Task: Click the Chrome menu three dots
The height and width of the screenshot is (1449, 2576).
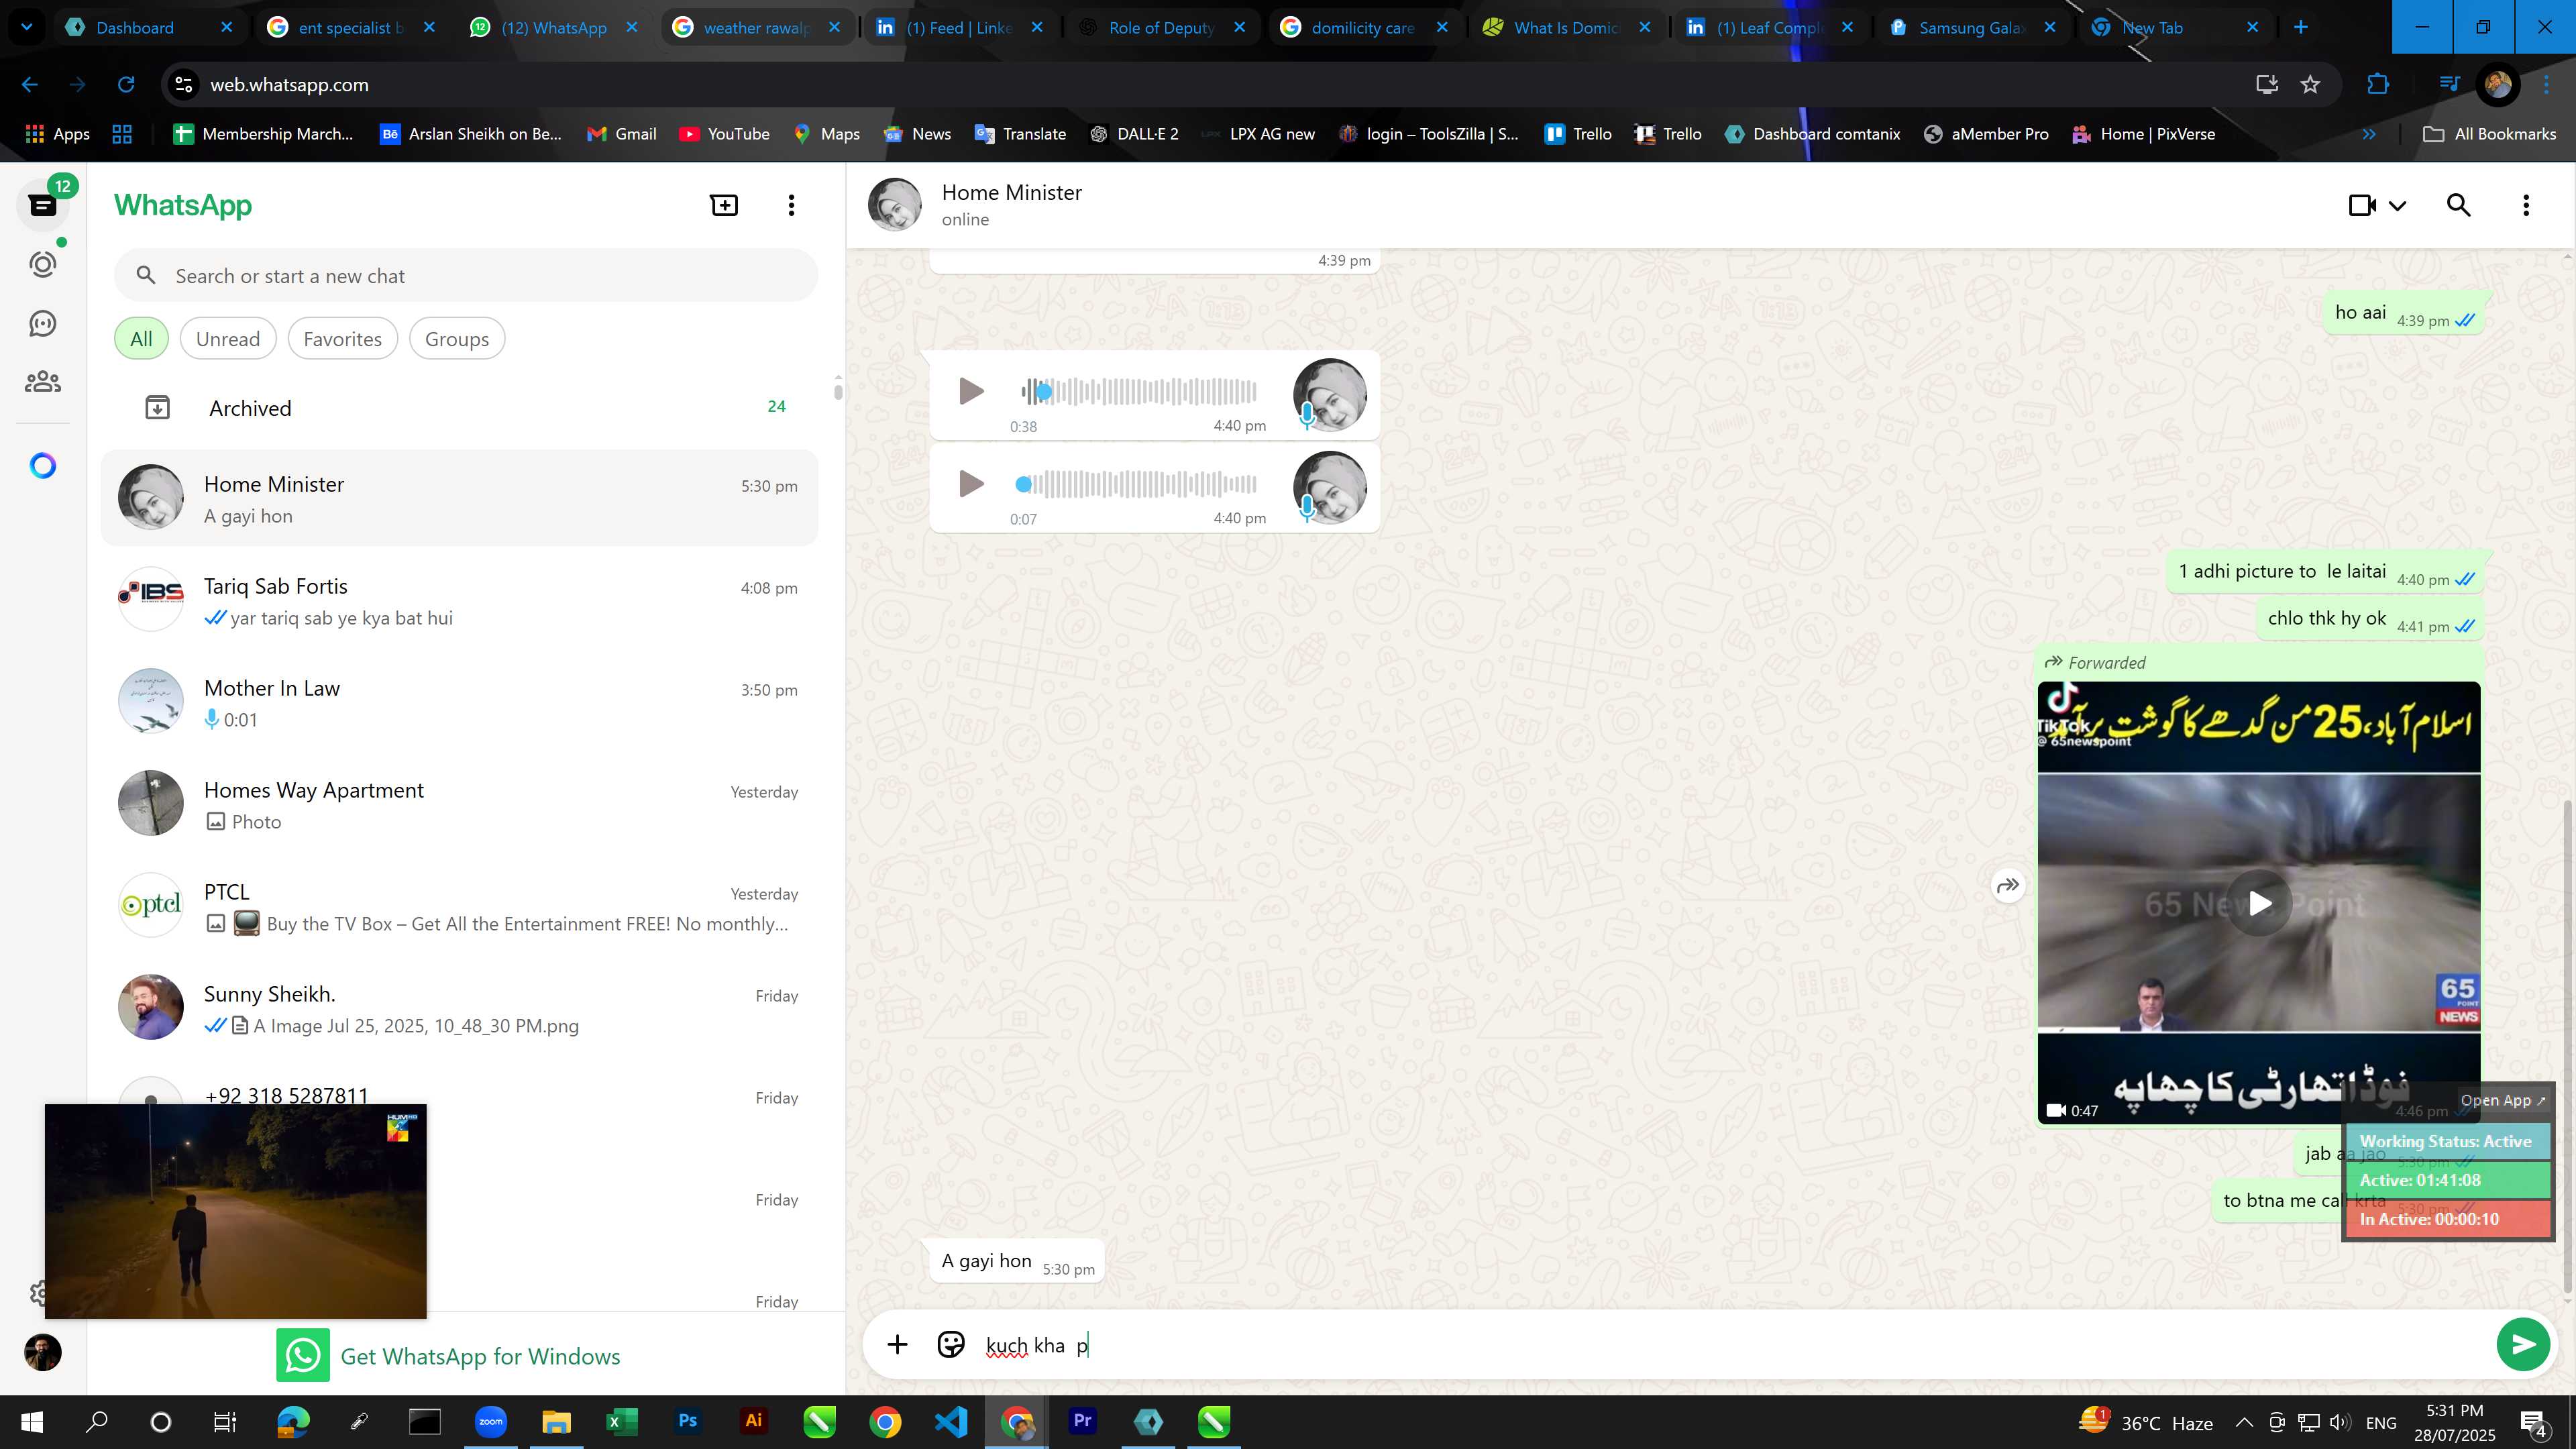Action: tap(2546, 85)
